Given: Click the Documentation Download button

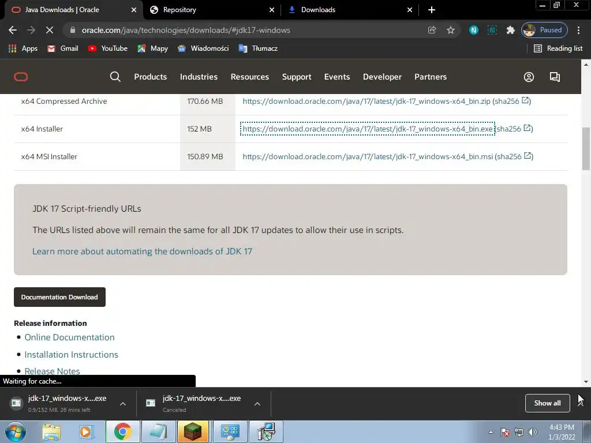Looking at the screenshot, I should (59, 297).
